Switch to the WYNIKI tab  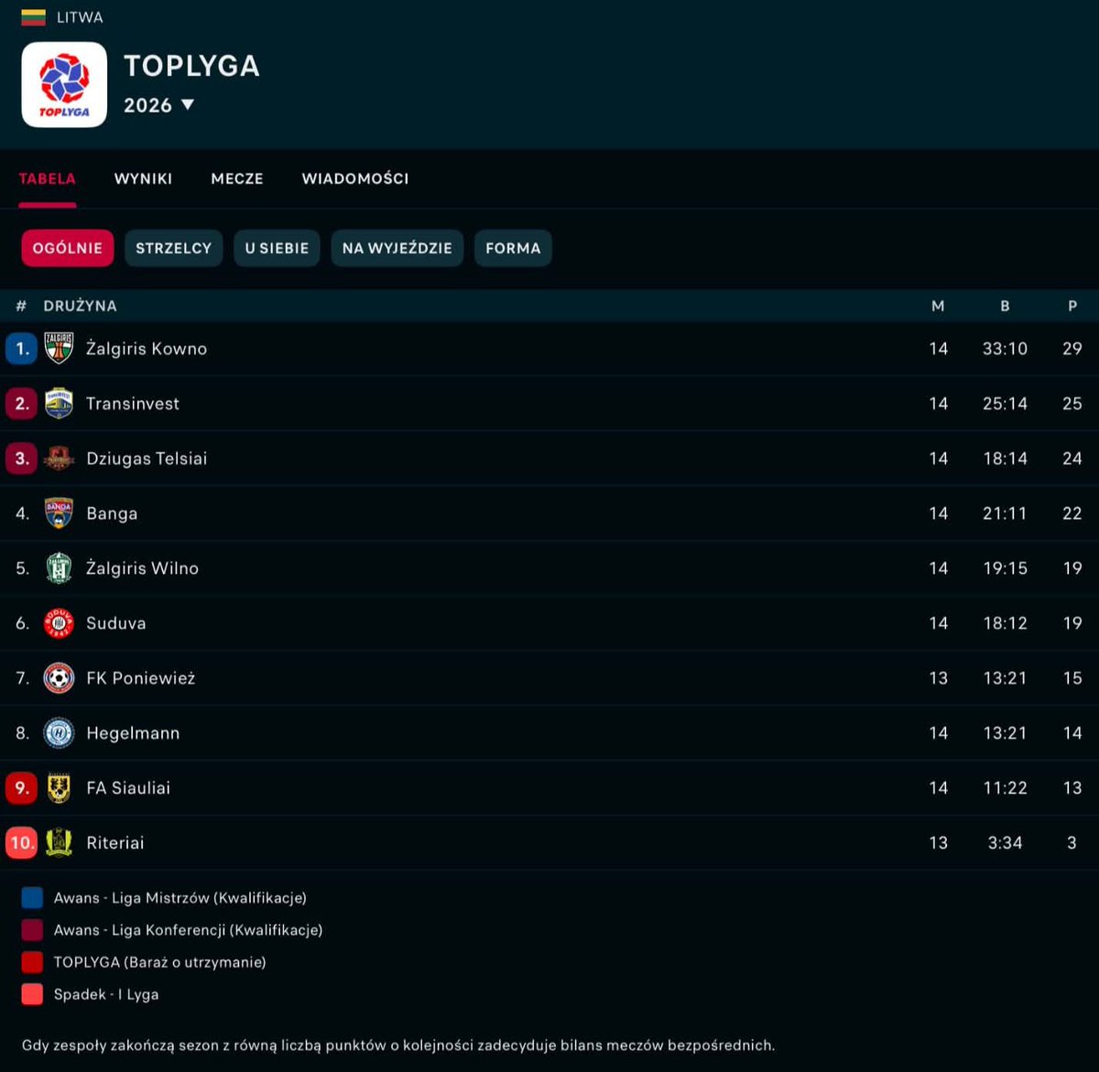coord(143,179)
